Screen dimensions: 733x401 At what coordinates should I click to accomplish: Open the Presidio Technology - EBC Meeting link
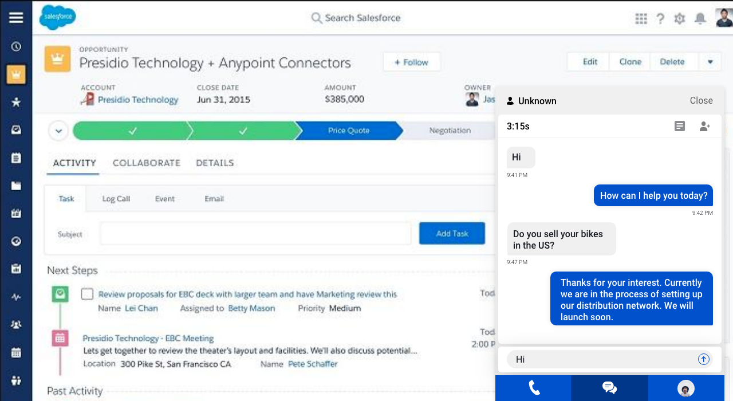[148, 338]
